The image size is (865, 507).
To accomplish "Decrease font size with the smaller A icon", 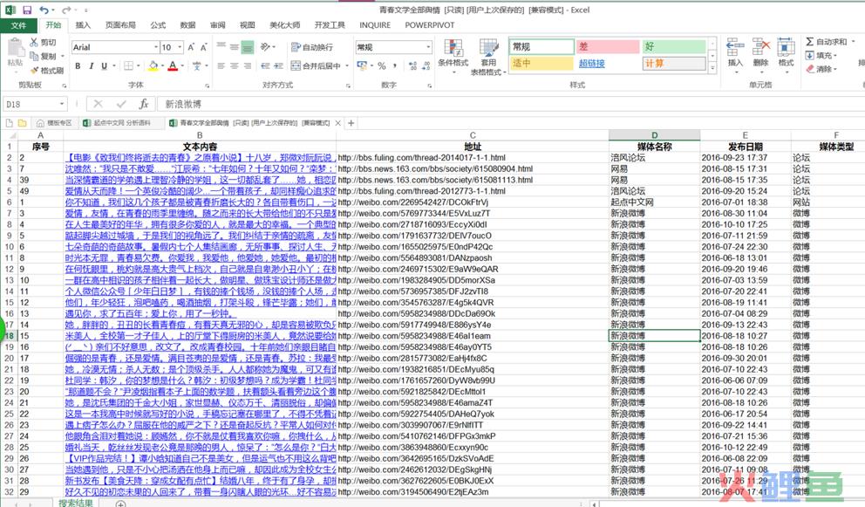I will pyautogui.click(x=203, y=47).
